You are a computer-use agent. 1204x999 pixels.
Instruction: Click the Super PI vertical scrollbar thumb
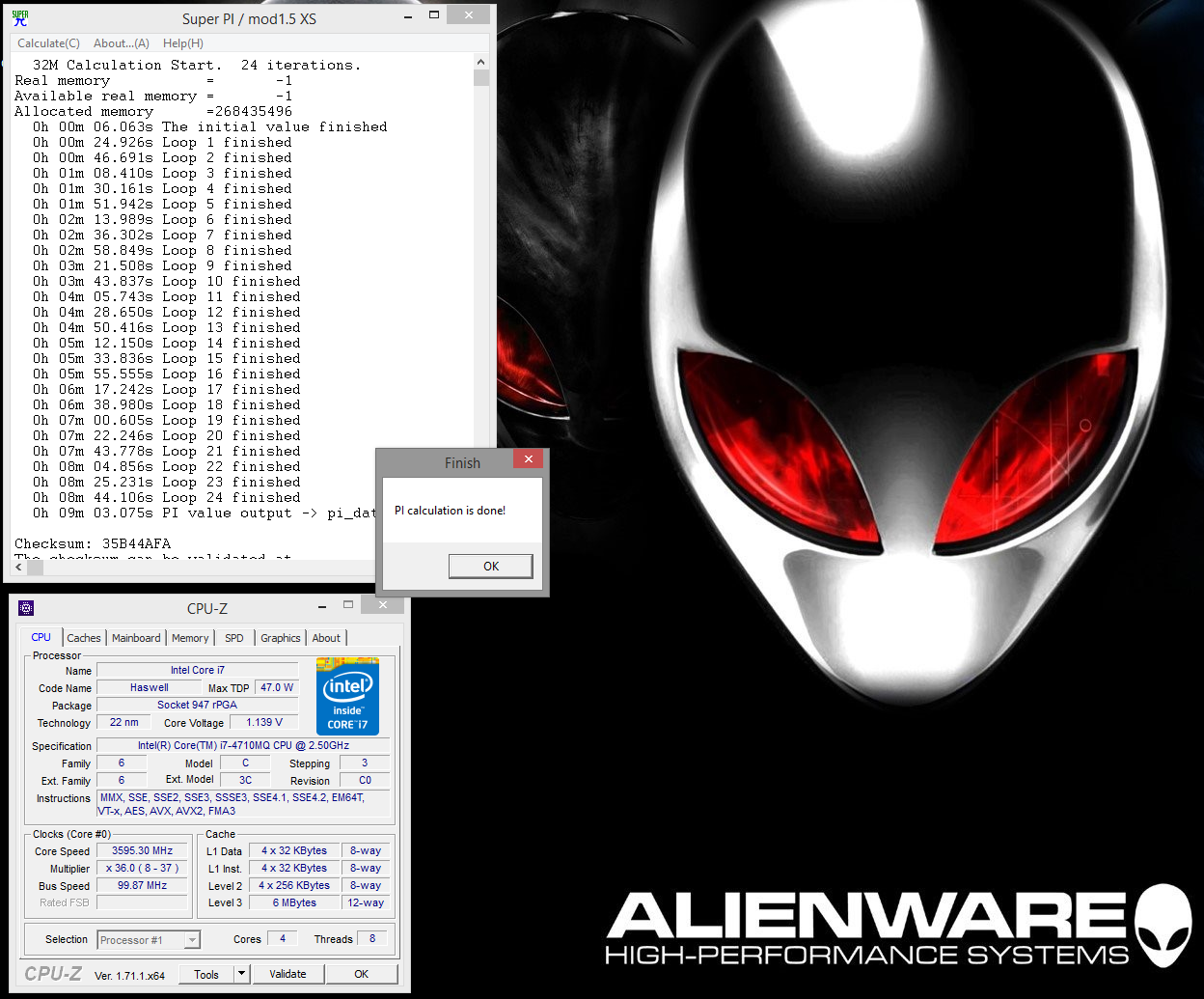(481, 78)
